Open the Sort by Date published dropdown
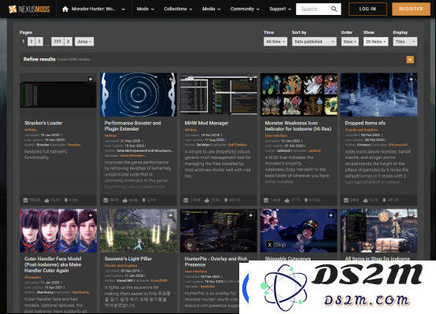 (x=314, y=42)
